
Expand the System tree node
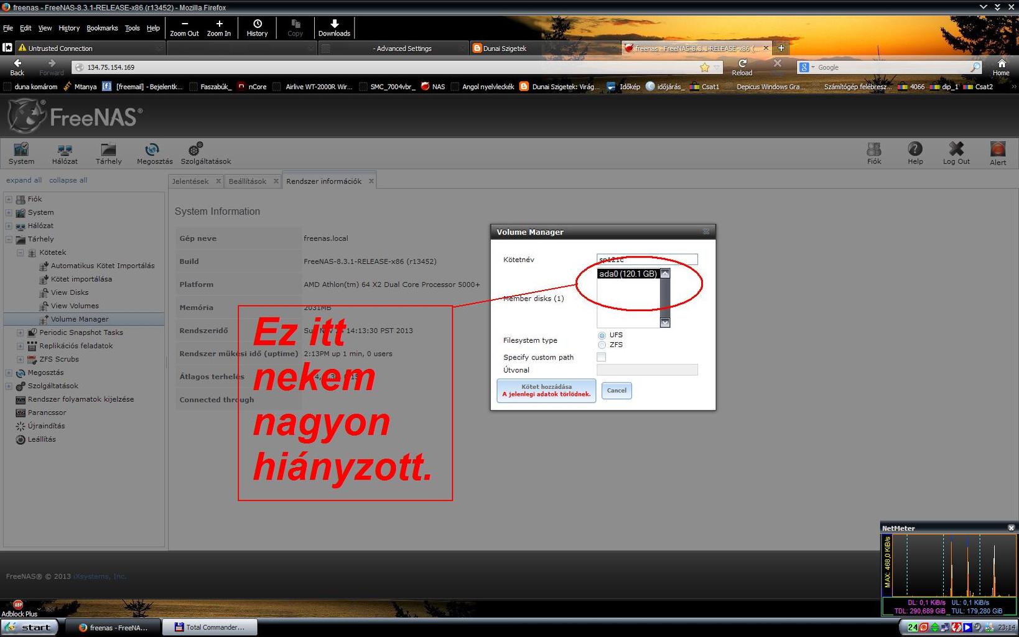pyautogui.click(x=9, y=213)
